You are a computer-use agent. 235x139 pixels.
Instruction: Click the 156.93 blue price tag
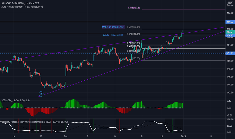(230, 35)
